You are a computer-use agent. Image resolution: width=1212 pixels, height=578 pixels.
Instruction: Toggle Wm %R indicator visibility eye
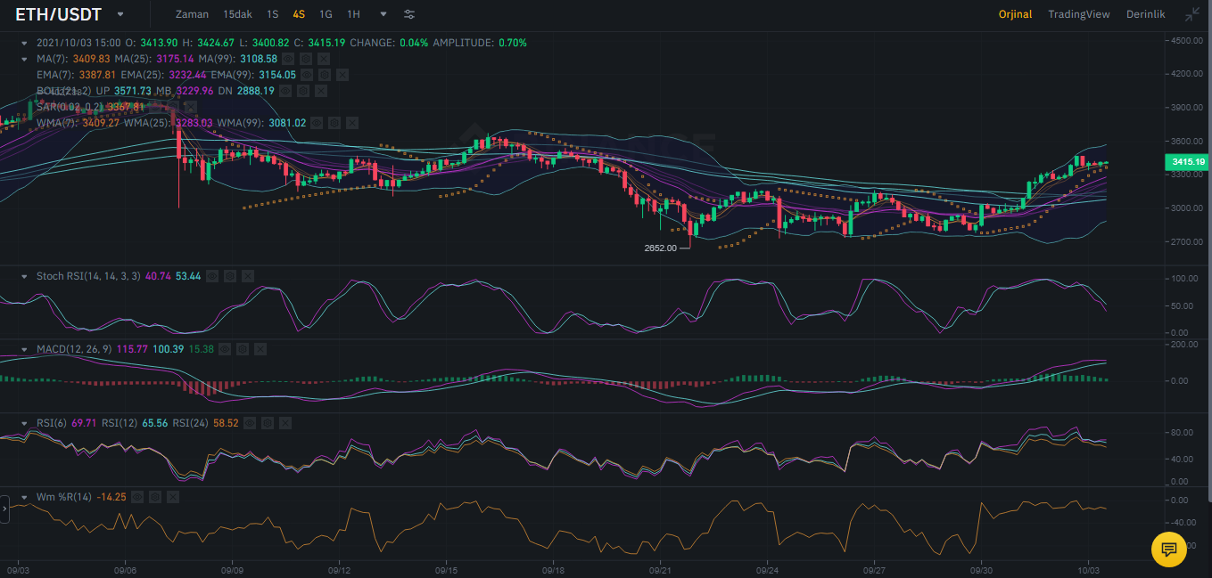pos(137,496)
